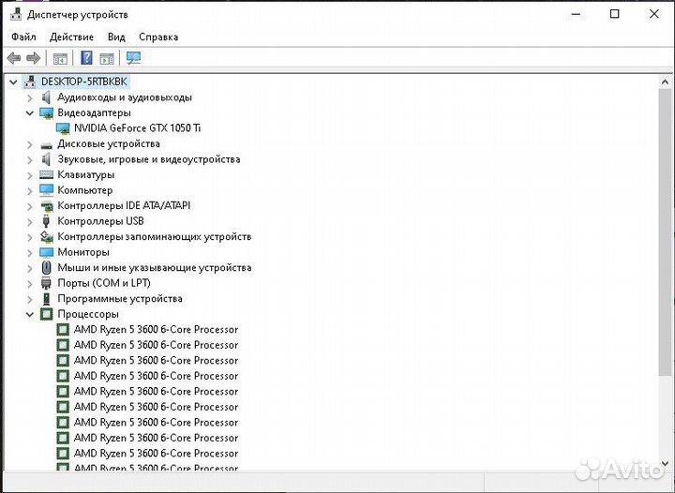Collapse the Процессоры category
This screenshot has width=675, height=493.
(x=30, y=314)
